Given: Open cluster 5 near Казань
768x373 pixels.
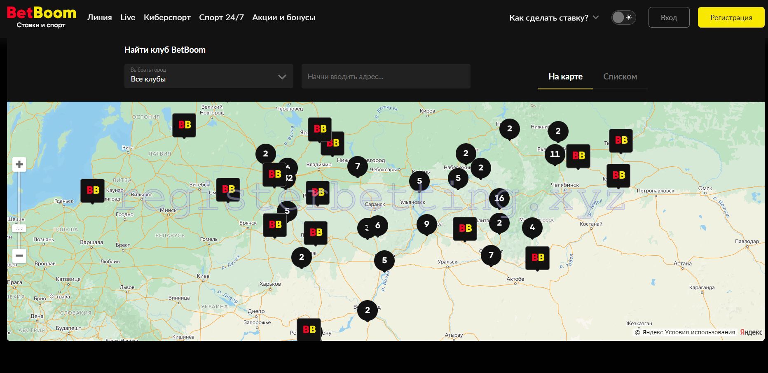Looking at the screenshot, I should (419, 181).
